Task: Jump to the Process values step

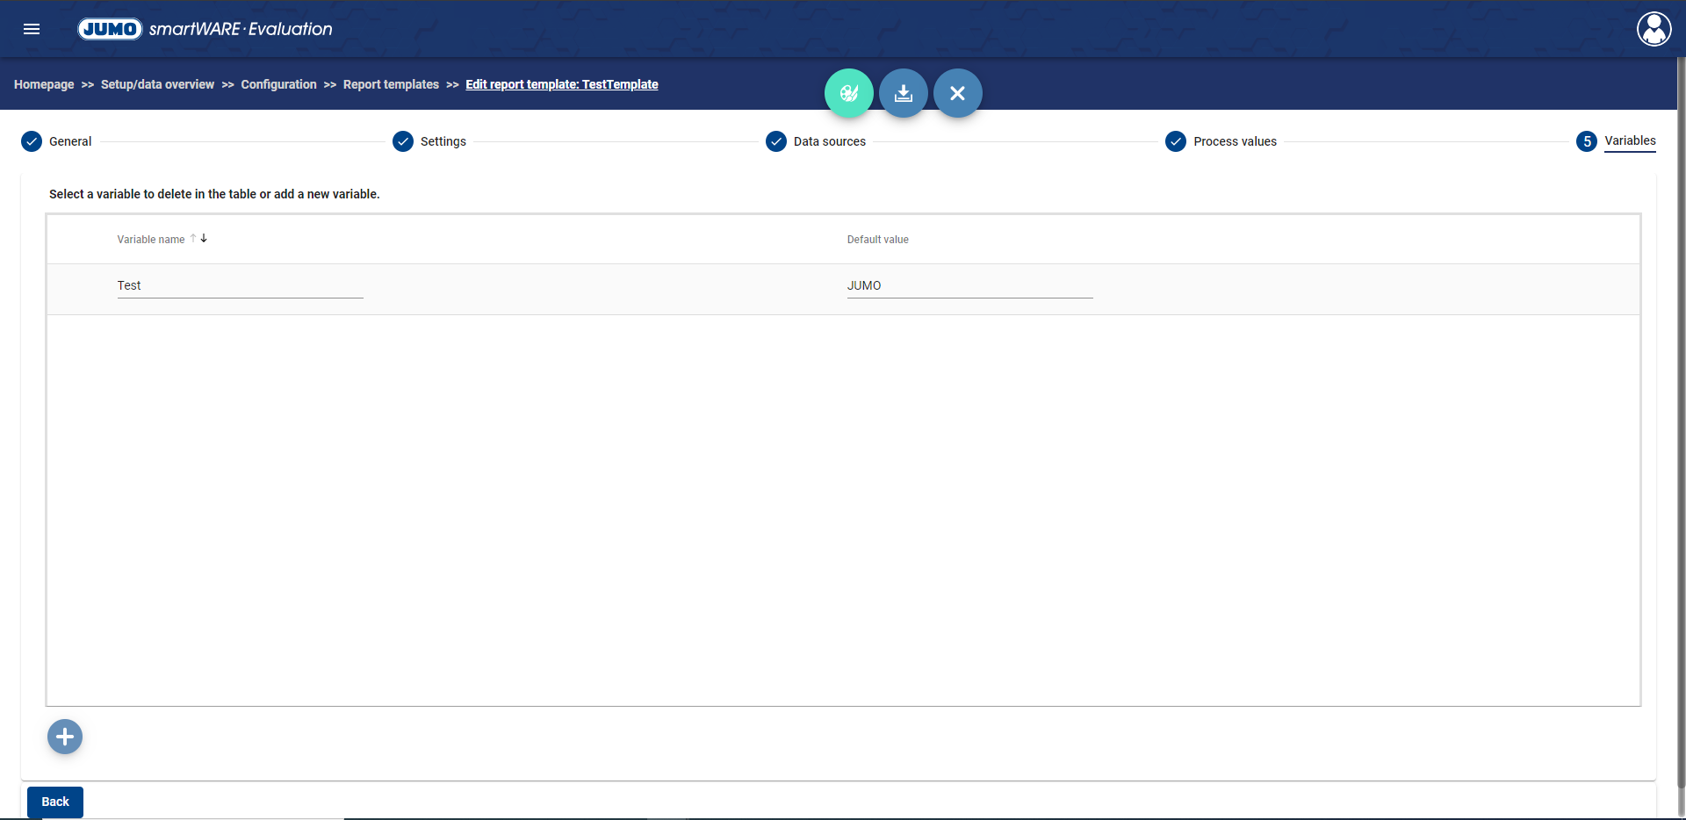Action: (x=1234, y=141)
